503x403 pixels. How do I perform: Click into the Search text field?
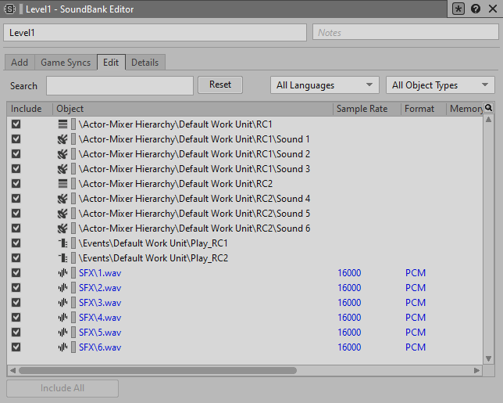pos(120,85)
